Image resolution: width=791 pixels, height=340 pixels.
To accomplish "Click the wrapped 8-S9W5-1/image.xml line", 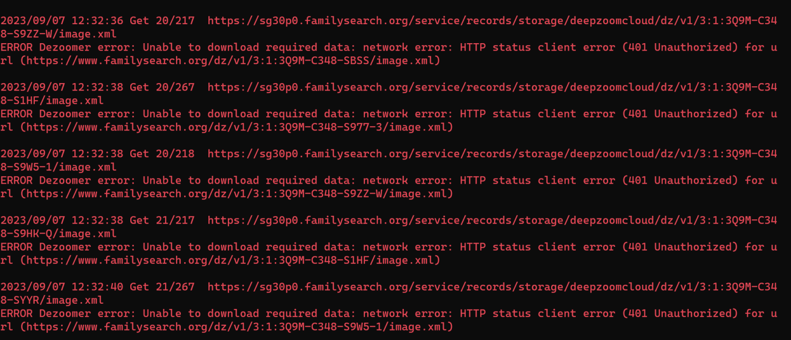I will tap(59, 167).
